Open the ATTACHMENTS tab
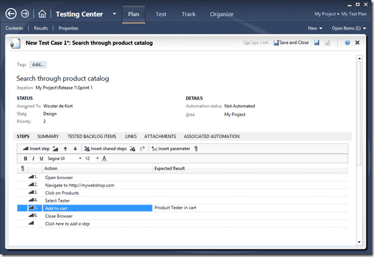 click(160, 137)
